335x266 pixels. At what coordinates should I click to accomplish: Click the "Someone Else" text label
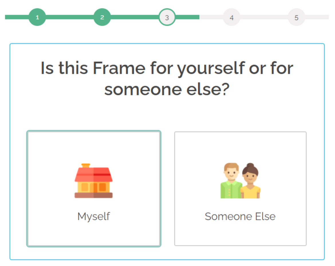click(240, 216)
